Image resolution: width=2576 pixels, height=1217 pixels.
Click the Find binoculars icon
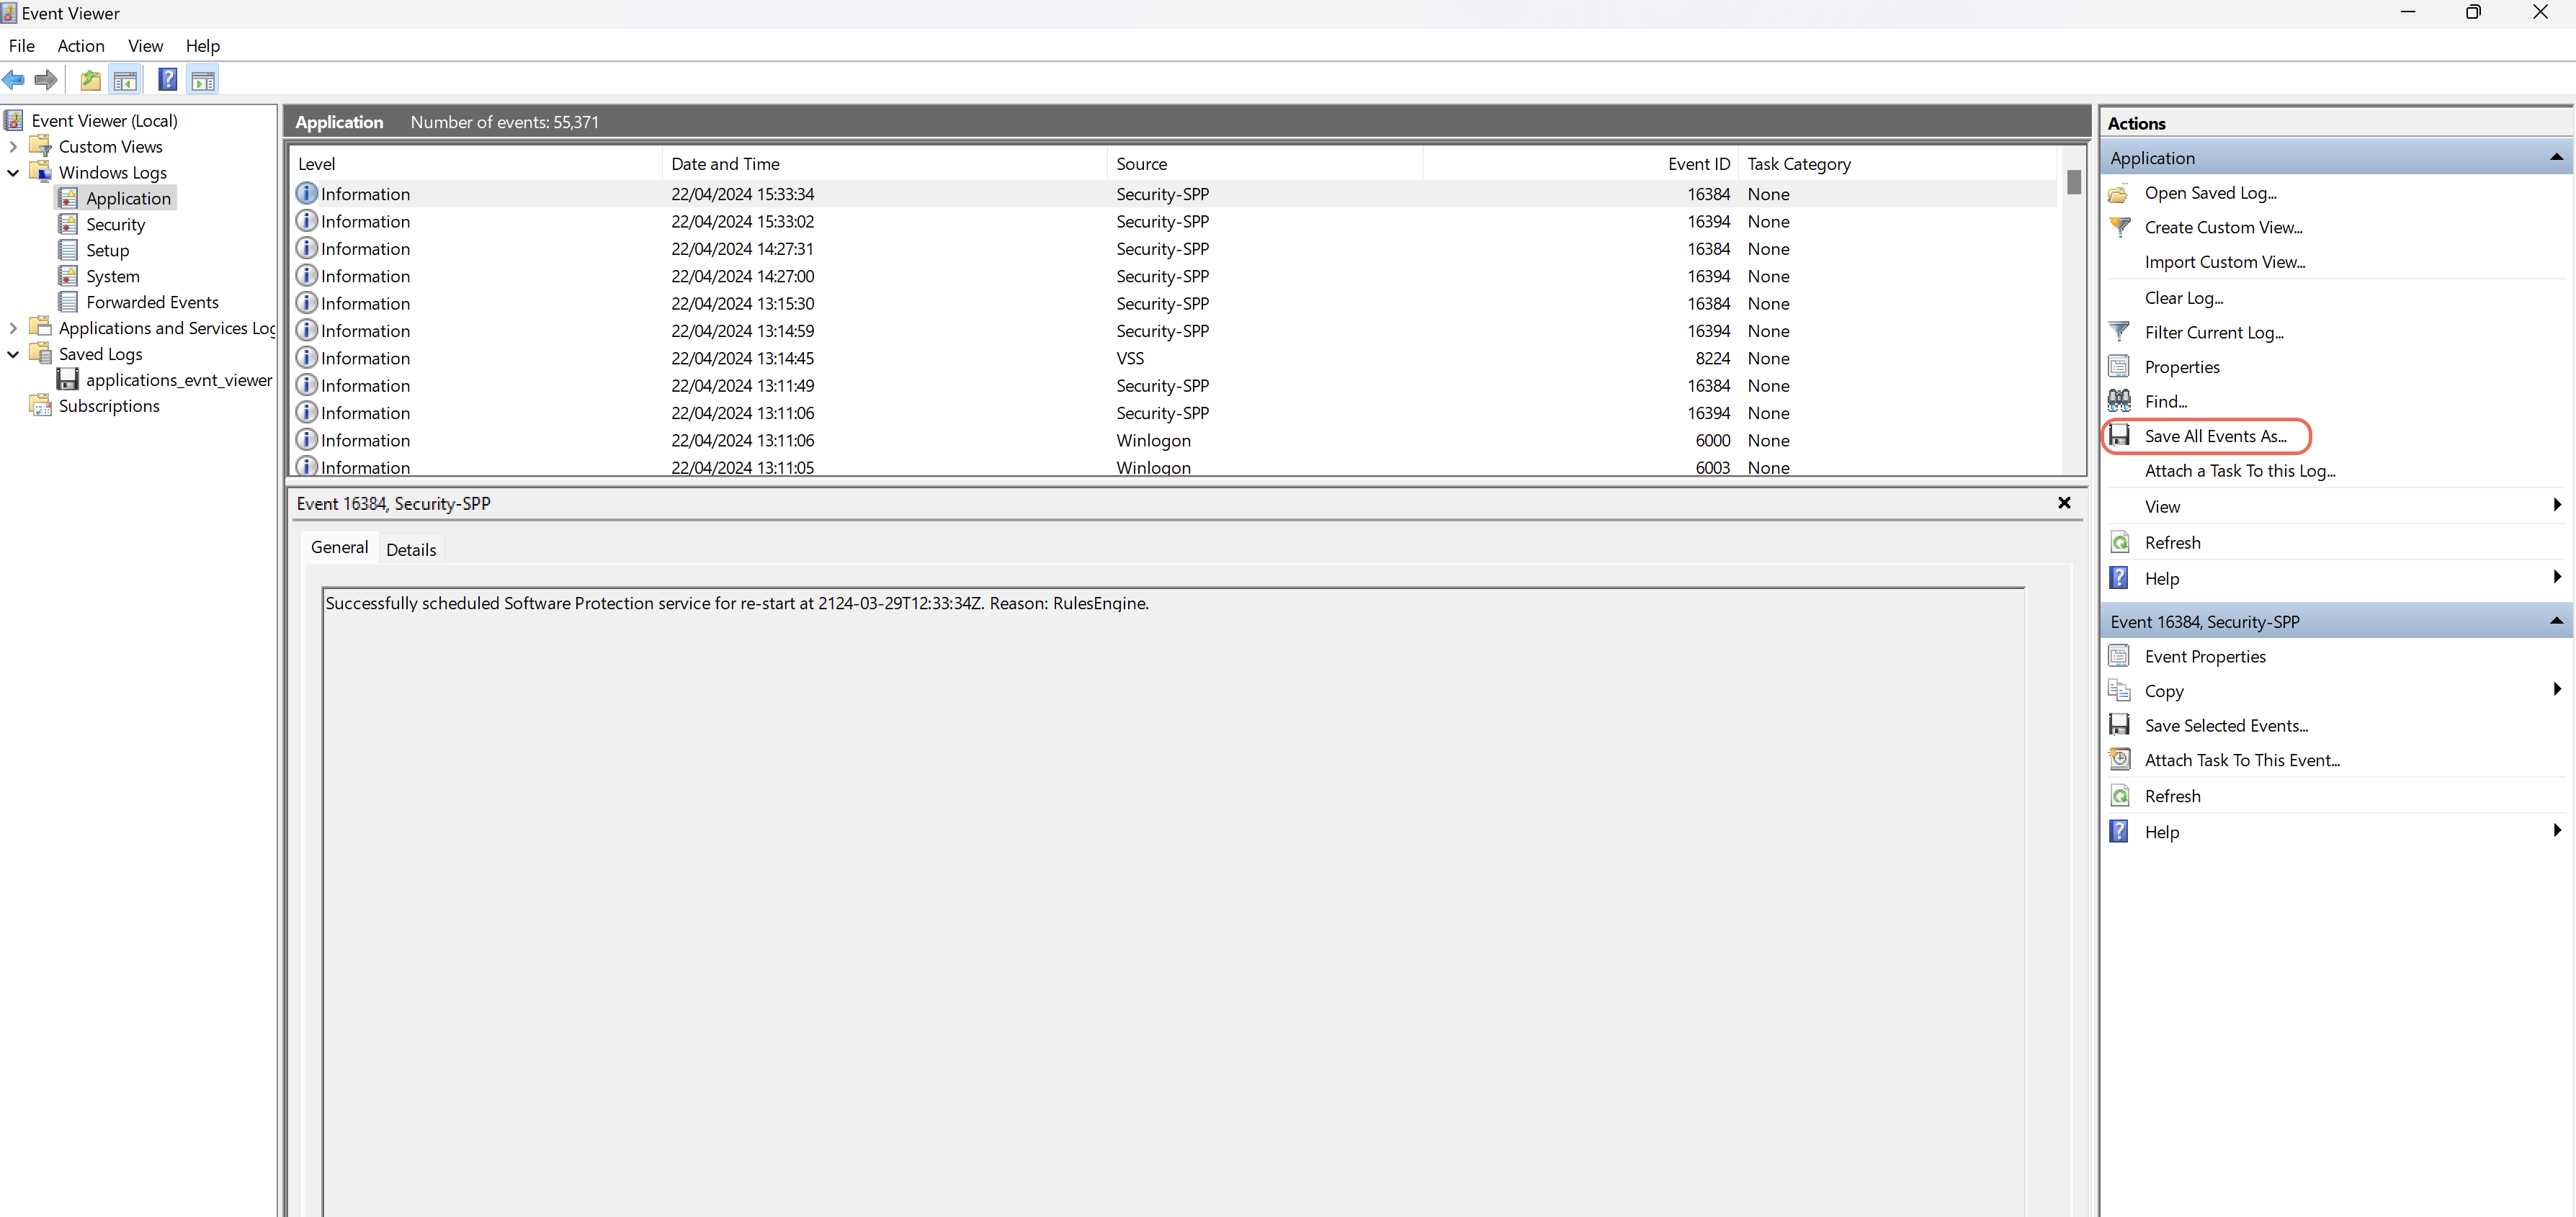pyautogui.click(x=2119, y=401)
